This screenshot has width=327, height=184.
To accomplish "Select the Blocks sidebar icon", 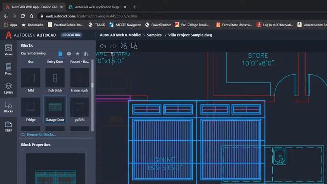I will point(8,107).
